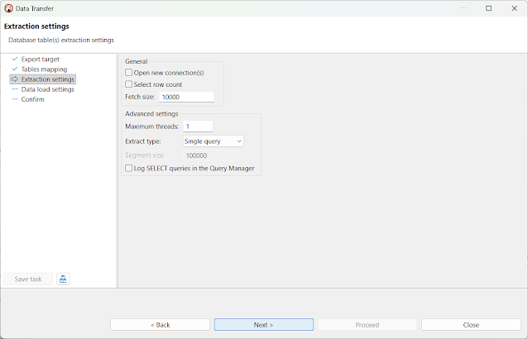Open the task scheduler icon beside Save task

pos(63,279)
